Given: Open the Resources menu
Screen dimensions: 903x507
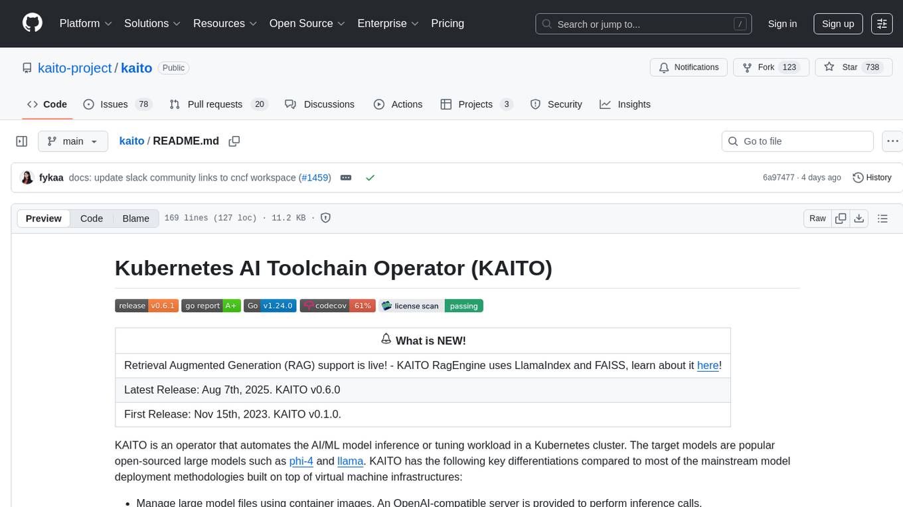Looking at the screenshot, I should point(225,23).
